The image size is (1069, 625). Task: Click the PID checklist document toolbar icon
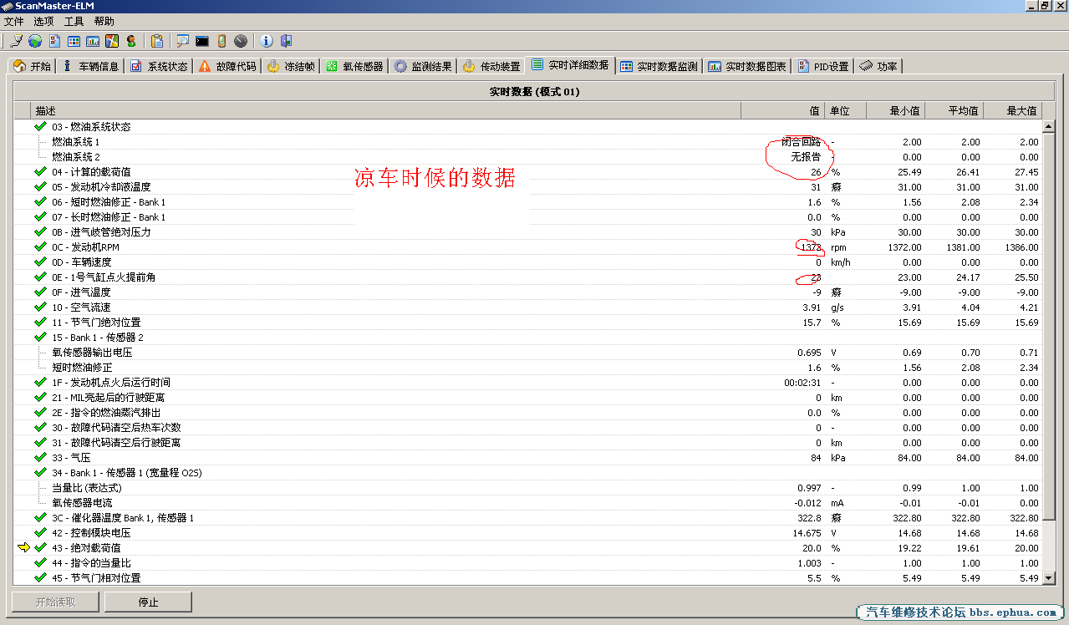[x=54, y=41]
